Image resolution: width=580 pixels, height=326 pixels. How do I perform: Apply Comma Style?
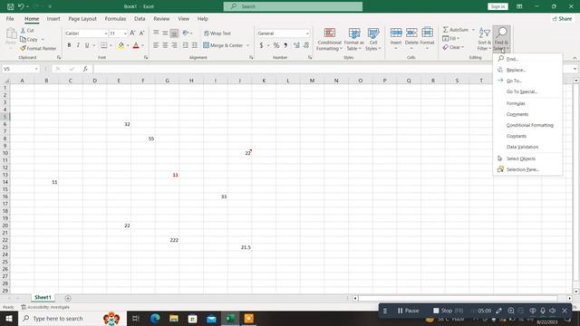285,45
